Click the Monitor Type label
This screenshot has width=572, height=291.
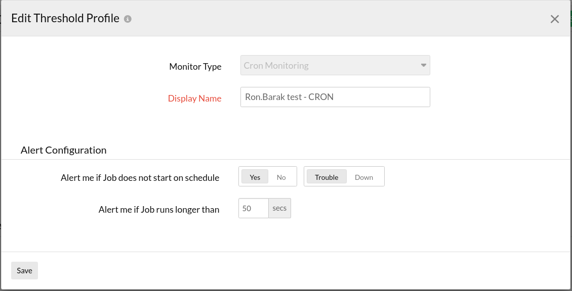[195, 67]
